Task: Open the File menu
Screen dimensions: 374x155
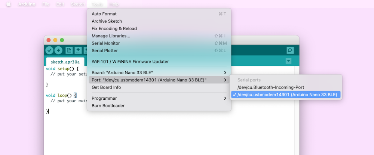Action: click(x=46, y=4)
